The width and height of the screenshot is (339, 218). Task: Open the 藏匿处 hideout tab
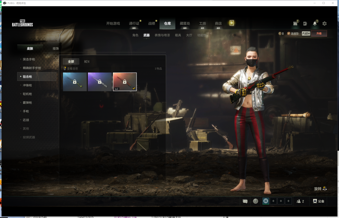click(185, 23)
